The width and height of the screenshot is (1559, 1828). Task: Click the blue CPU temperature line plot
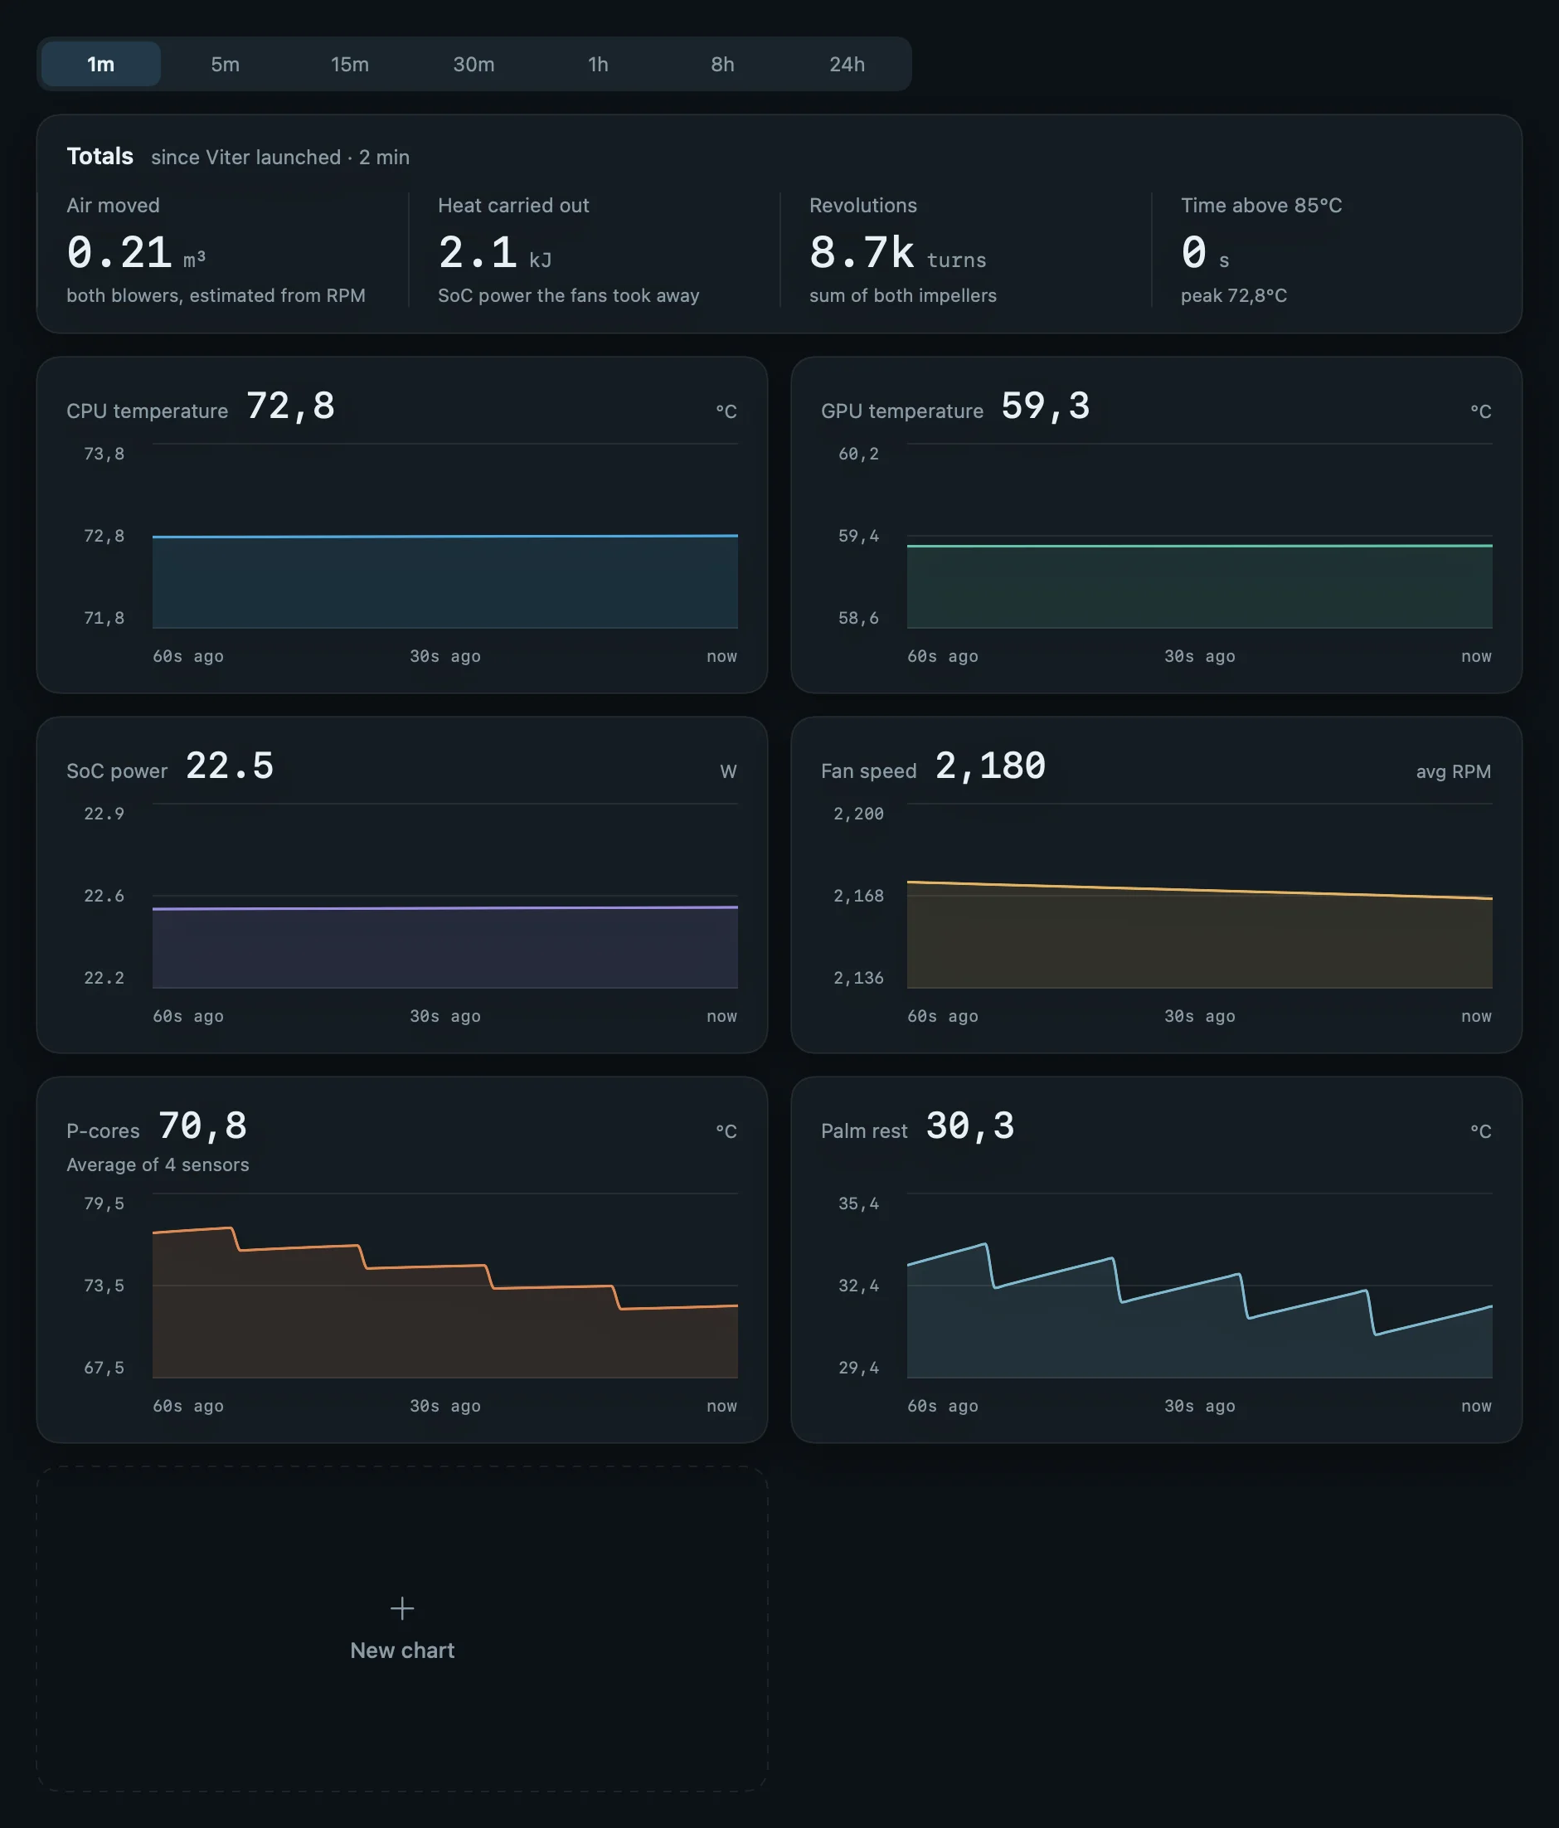[x=444, y=536]
